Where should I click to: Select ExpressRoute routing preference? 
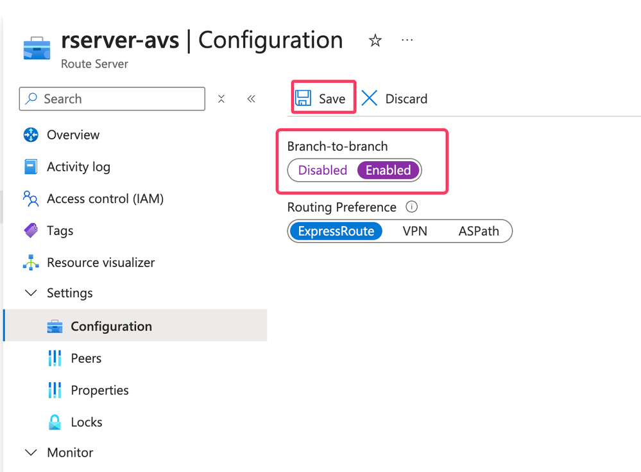(336, 231)
